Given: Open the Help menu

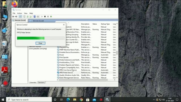Looking at the screenshot, I should [31, 13].
